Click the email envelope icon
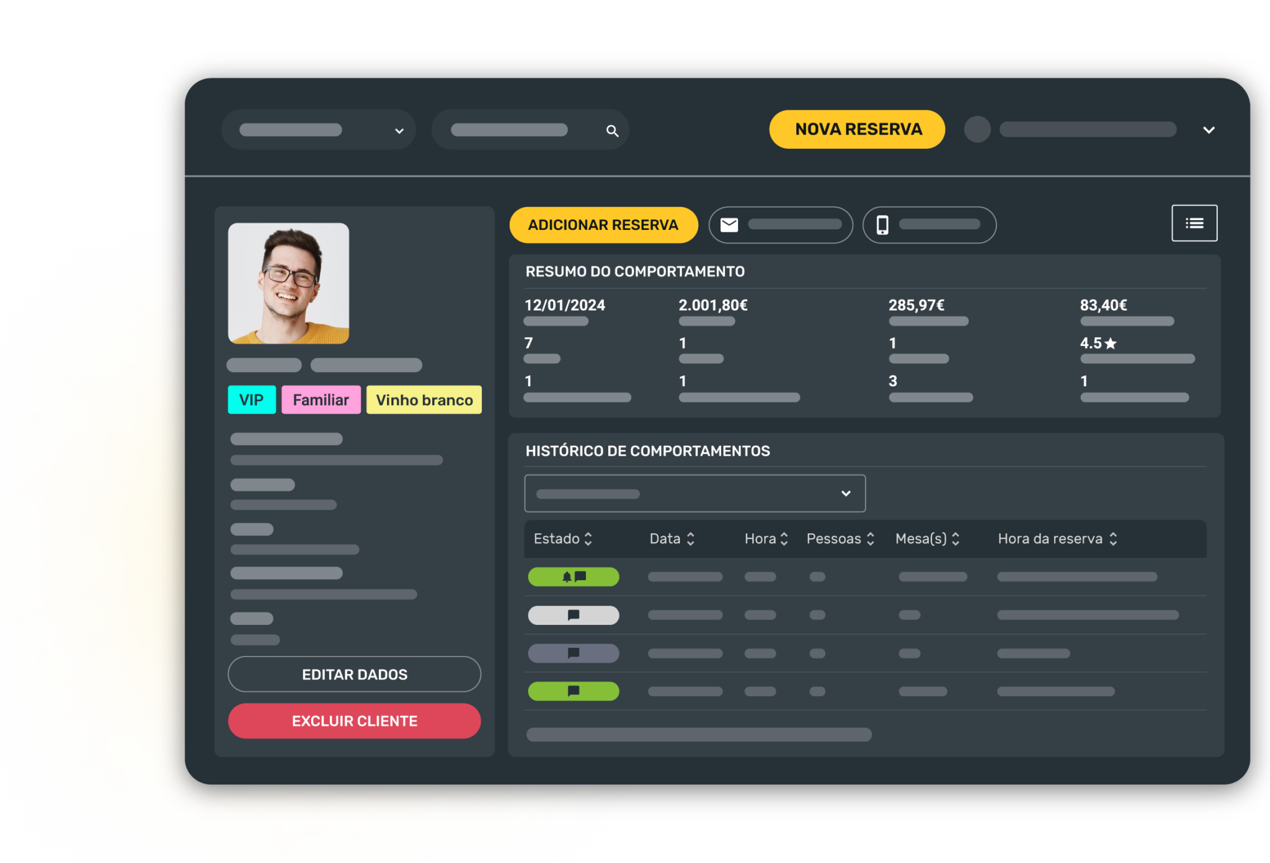1270x863 pixels. point(729,225)
